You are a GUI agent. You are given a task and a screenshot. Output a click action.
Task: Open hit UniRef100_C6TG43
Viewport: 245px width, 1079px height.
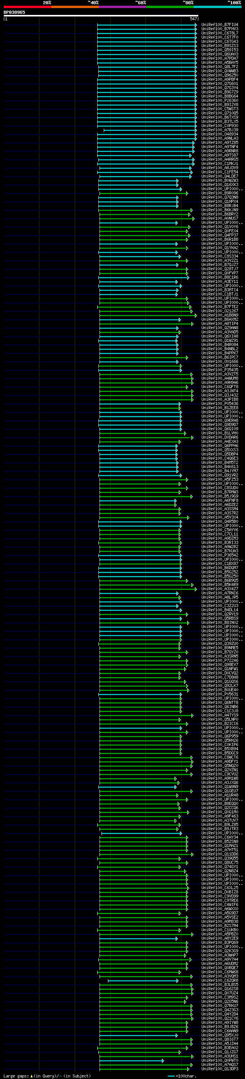click(219, 41)
